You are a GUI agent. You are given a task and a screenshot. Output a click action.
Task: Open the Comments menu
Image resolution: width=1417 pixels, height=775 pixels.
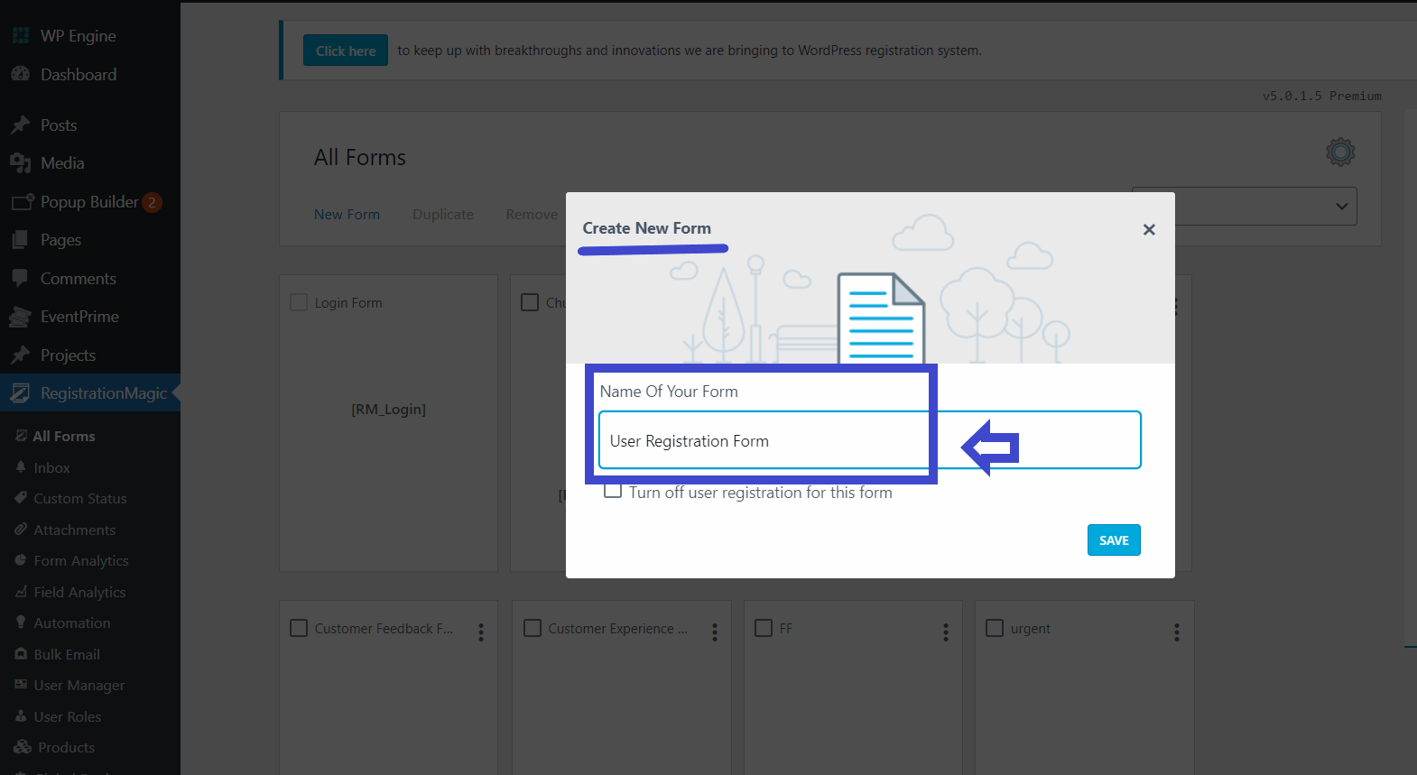point(79,279)
